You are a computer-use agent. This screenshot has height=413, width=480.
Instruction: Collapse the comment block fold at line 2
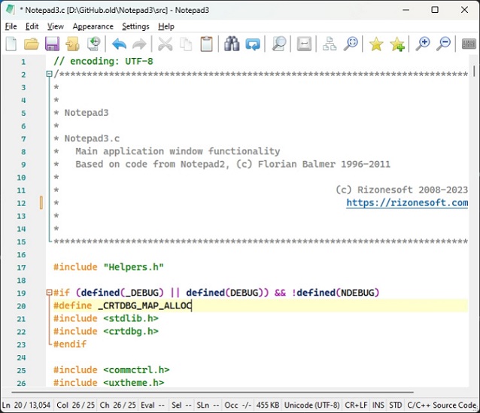(x=49, y=74)
